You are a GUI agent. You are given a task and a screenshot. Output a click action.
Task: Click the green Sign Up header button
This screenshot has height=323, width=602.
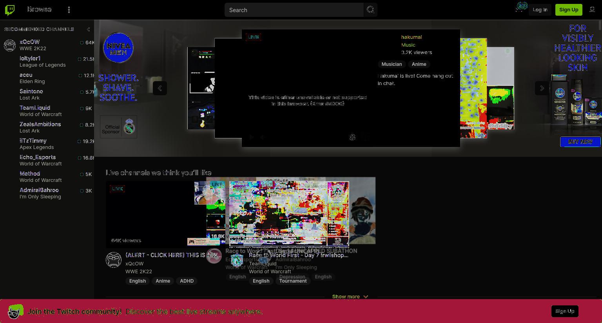coord(569,10)
